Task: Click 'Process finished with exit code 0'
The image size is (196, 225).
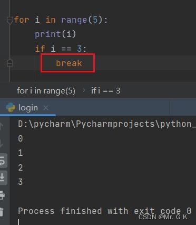Action: point(105,211)
